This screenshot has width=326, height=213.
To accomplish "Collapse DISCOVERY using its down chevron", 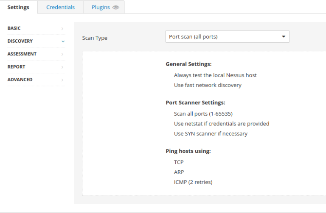I will pos(63,41).
